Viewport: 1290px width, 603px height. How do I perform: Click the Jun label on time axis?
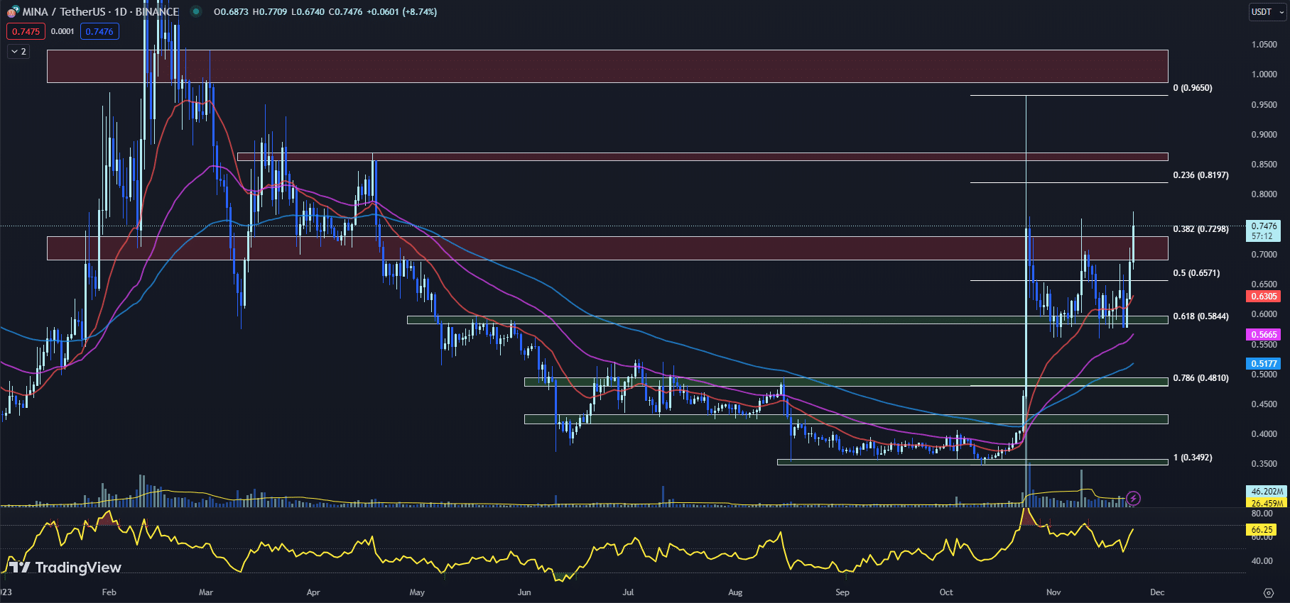coord(524,592)
